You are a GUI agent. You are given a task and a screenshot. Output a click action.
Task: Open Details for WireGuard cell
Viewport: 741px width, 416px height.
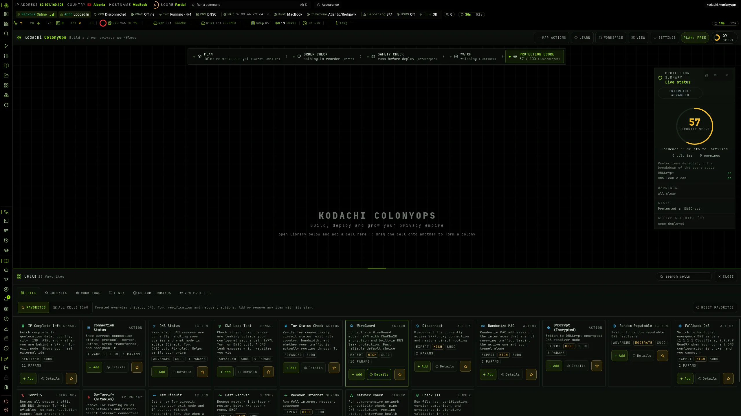point(379,374)
